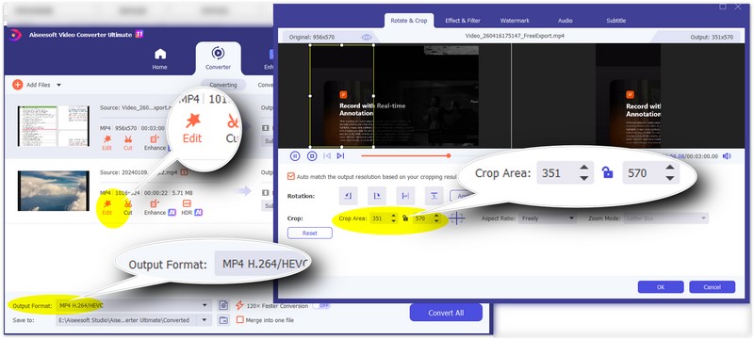Screen dimensions: 754x339
Task: Pause the preview playback
Action: (295, 155)
